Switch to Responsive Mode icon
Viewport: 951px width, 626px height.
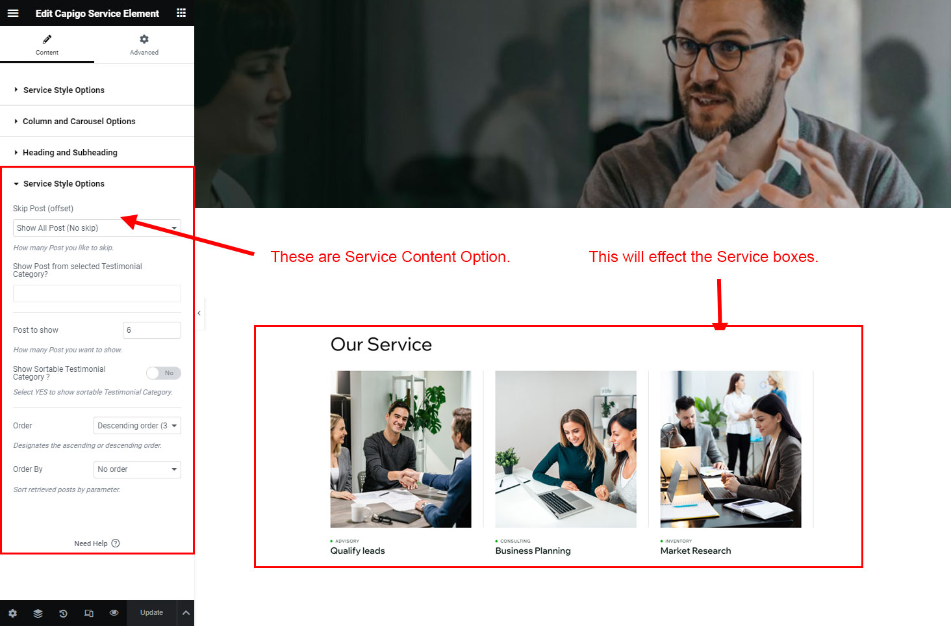click(89, 613)
